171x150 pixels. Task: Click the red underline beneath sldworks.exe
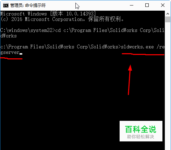(x=143, y=54)
